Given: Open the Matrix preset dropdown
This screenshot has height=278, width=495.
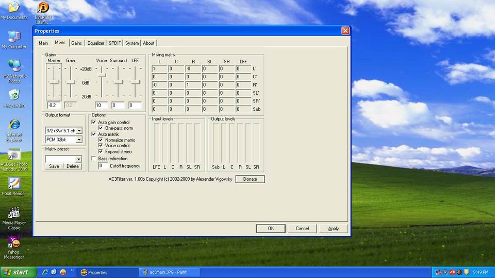Looking at the screenshot, I should pyautogui.click(x=78, y=159).
